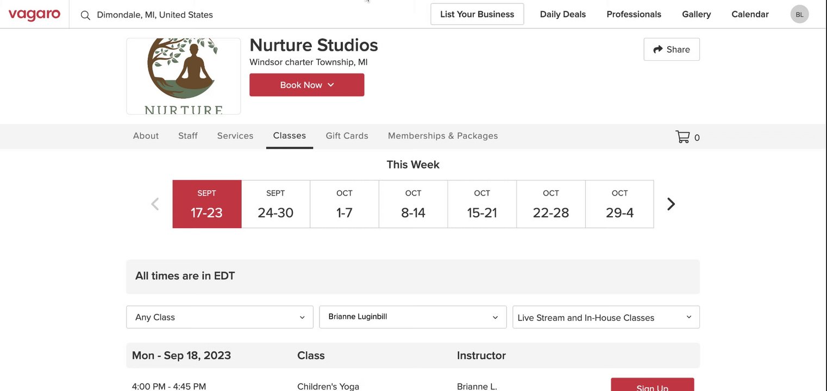Open the BL profile avatar

point(799,15)
